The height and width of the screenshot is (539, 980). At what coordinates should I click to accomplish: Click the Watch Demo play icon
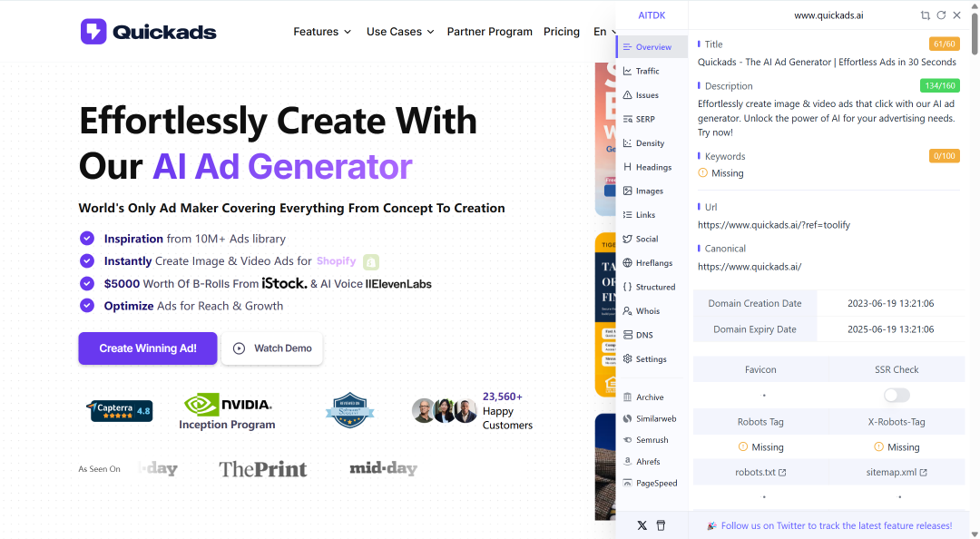pyautogui.click(x=239, y=348)
